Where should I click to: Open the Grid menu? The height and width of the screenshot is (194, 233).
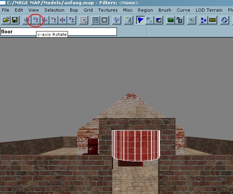[x=88, y=10]
